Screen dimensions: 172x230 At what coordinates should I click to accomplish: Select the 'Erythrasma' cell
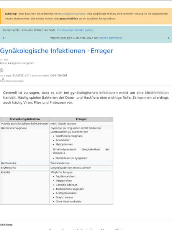click(x=25, y=168)
